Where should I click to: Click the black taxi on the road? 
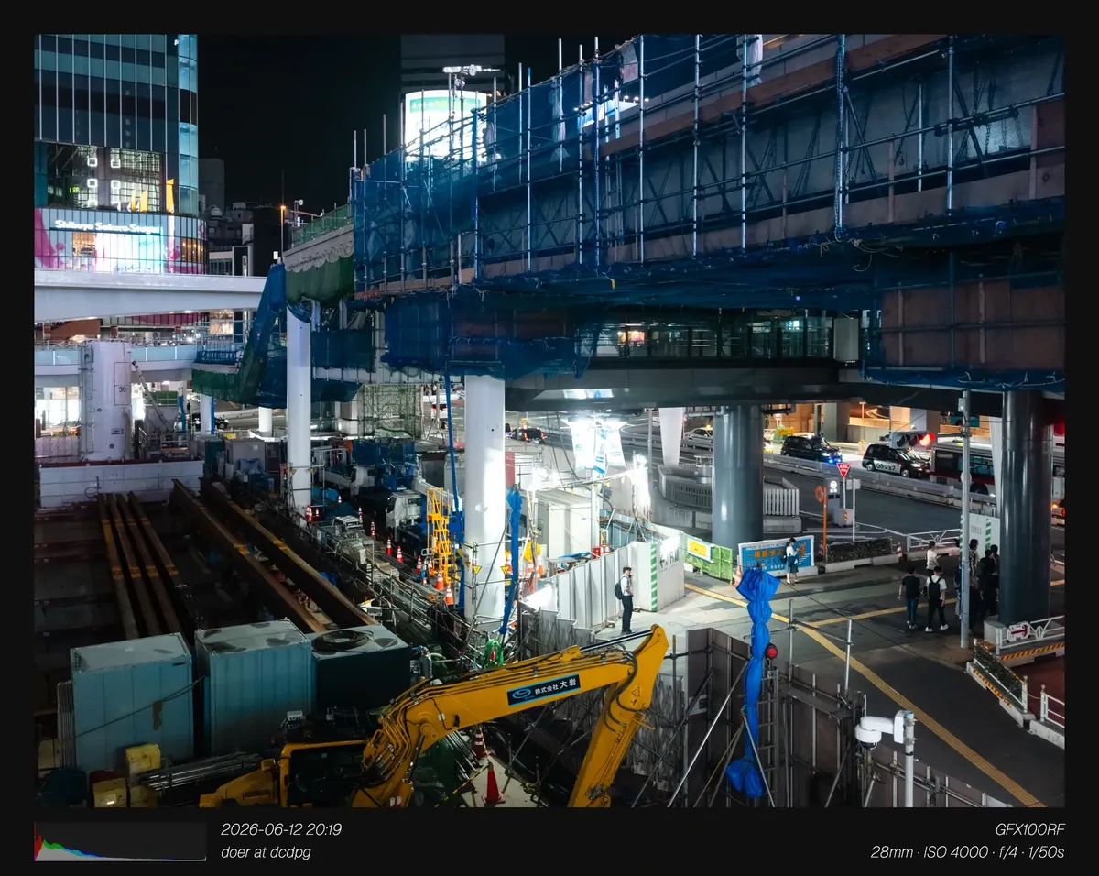[895, 459]
